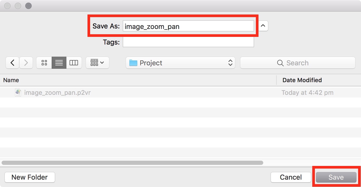The image size is (361, 187).
Task: Switch to list view
Action: point(59,63)
